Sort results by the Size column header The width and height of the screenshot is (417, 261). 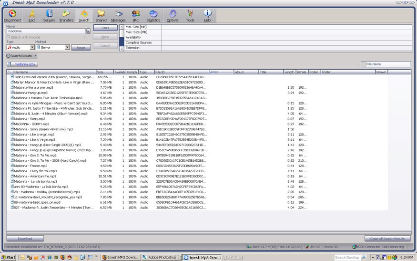pos(104,72)
